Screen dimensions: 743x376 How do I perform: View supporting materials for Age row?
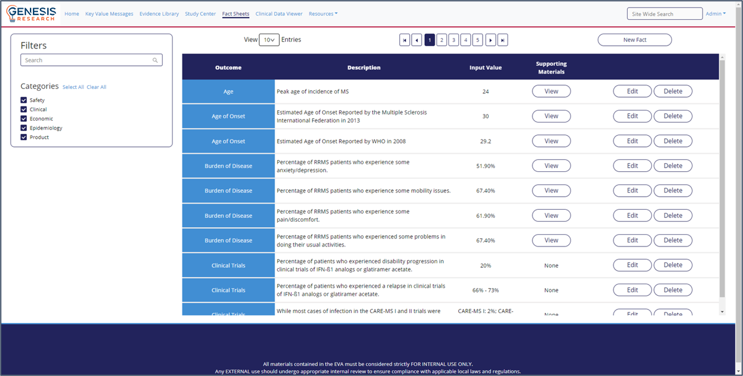point(551,92)
